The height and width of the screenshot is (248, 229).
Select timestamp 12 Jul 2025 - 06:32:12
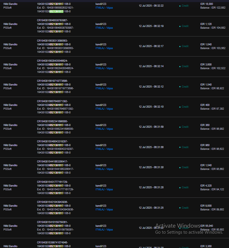coord(151,87)
